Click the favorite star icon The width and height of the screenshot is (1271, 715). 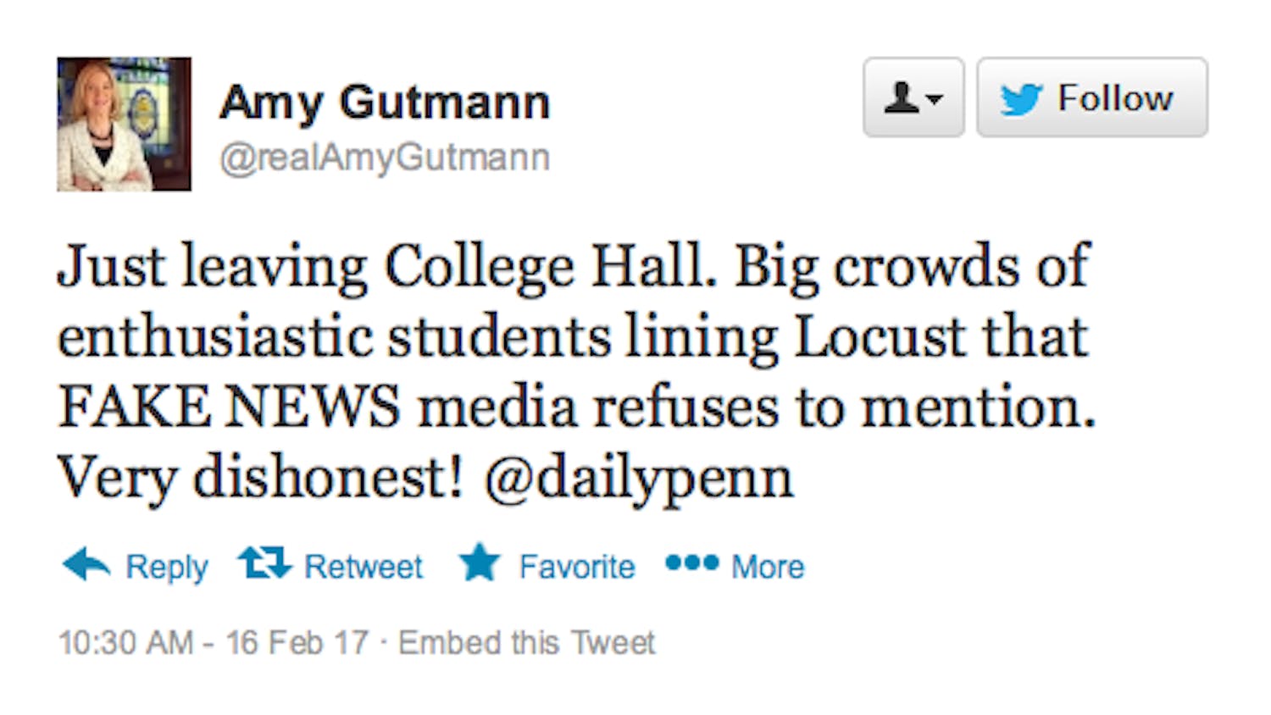click(480, 563)
